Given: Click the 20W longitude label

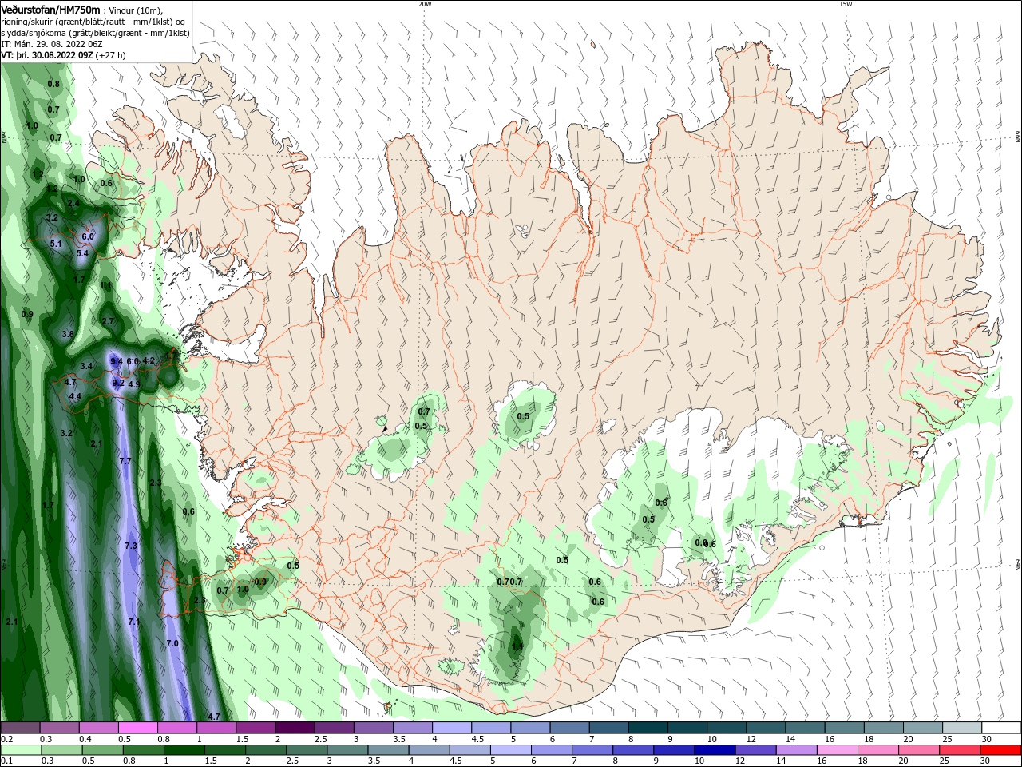Looking at the screenshot, I should pos(425,4).
